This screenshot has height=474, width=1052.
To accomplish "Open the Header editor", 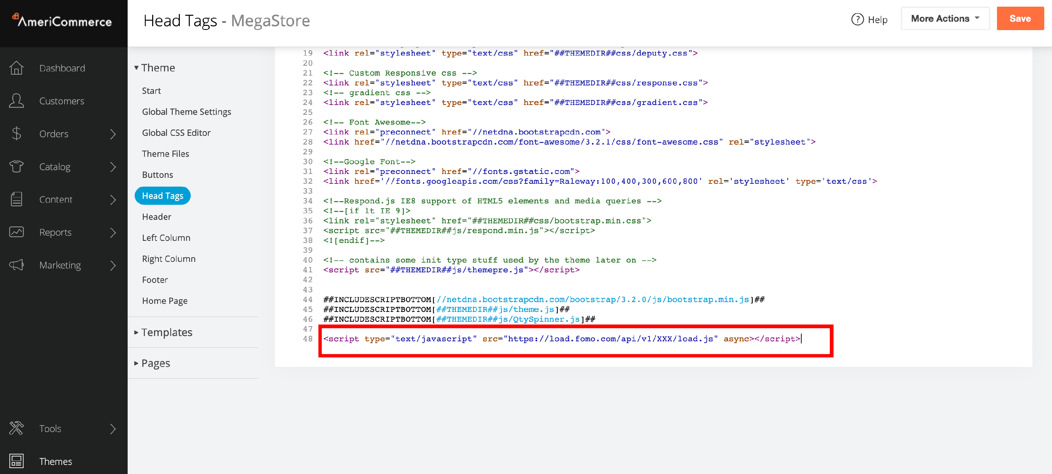I will tap(156, 216).
